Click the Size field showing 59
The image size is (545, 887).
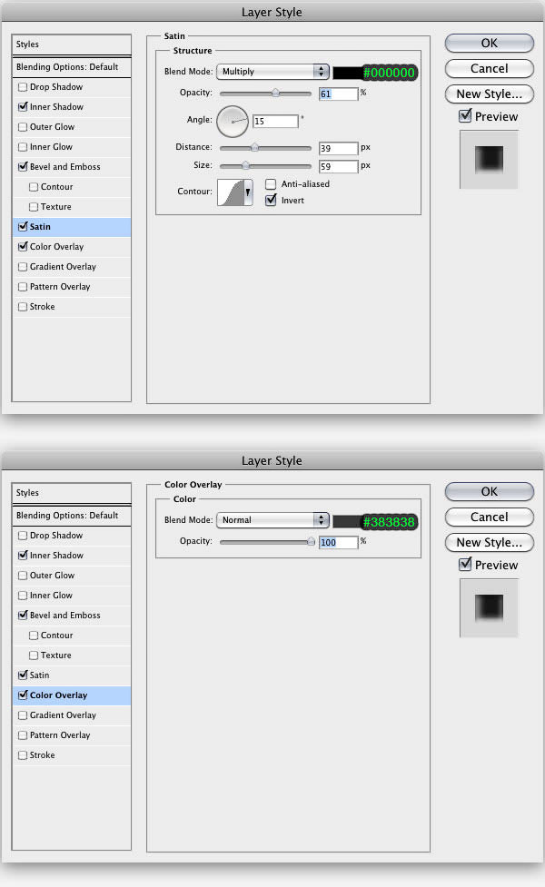click(339, 166)
